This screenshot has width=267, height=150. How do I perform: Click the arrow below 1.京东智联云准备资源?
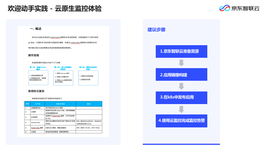point(181,63)
